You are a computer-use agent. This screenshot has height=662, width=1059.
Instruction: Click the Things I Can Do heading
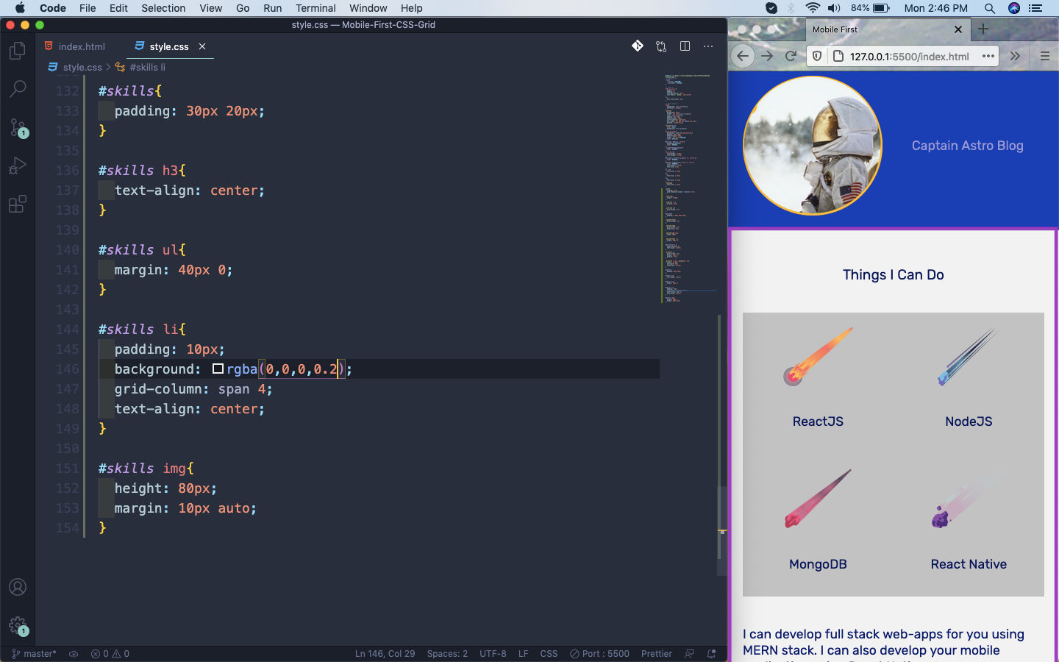click(x=893, y=274)
